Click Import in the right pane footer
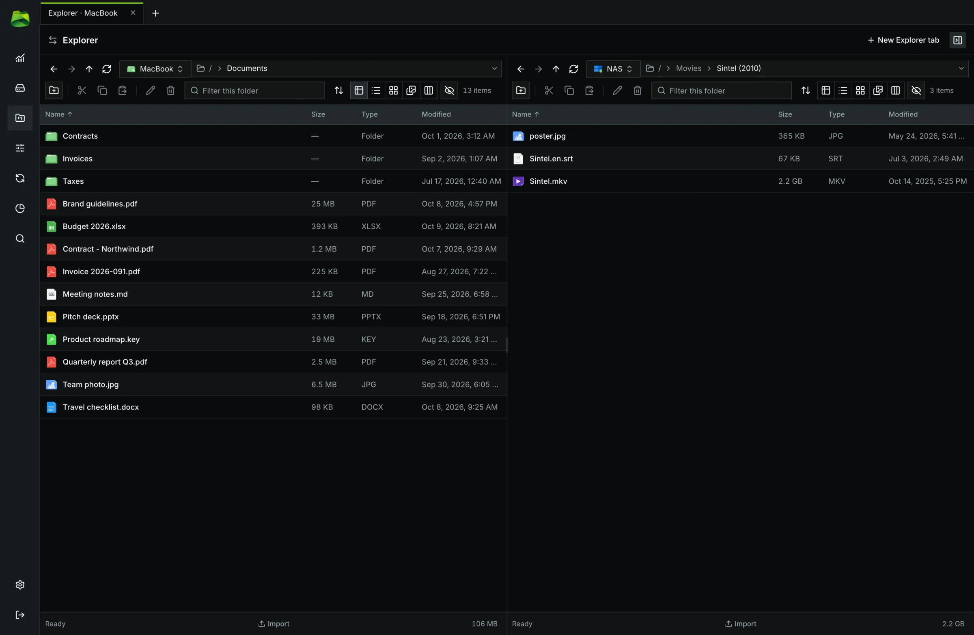Viewport: 974px width, 635px height. coord(740,624)
